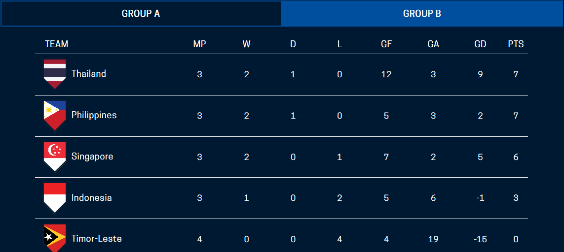Screen dimensions: 564x252
Task: Open the Philippines team link
Action: 94,115
